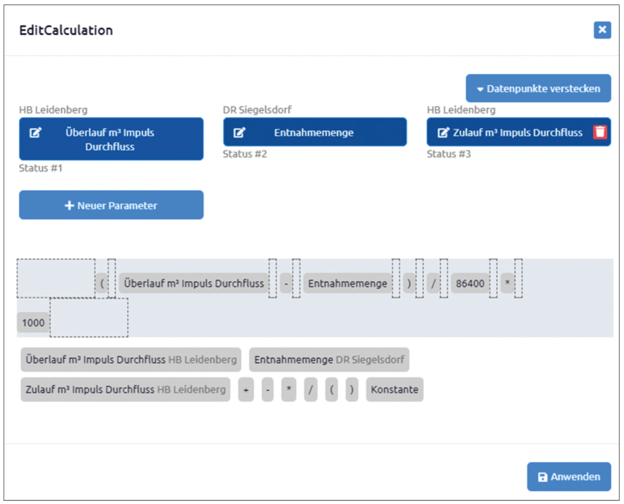624x504 pixels.
Task: Add a new parameter with Neuer Parameter
Action: pyautogui.click(x=111, y=205)
